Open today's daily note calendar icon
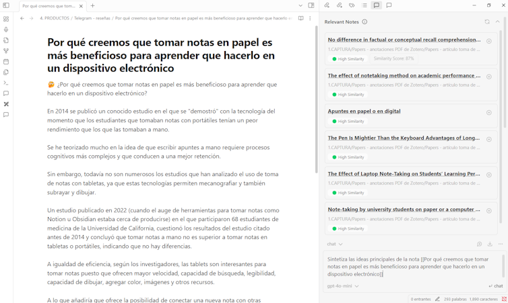Image resolution: width=508 pixels, height=303 pixels. 6,61
